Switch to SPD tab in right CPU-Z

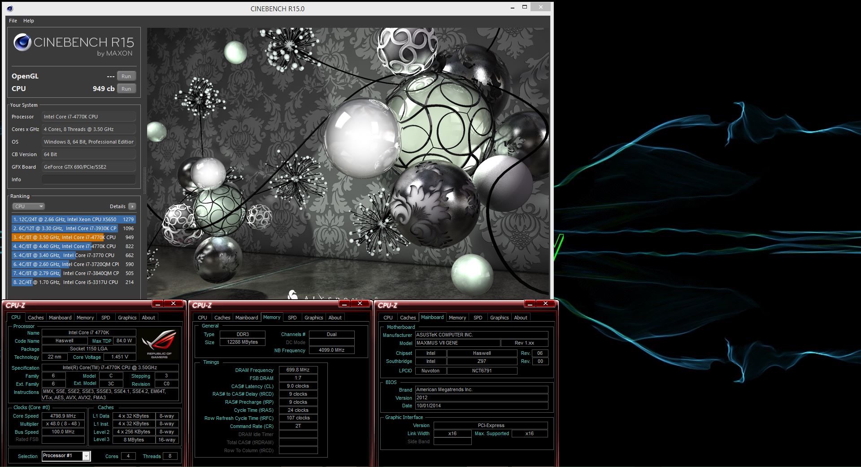tap(478, 318)
